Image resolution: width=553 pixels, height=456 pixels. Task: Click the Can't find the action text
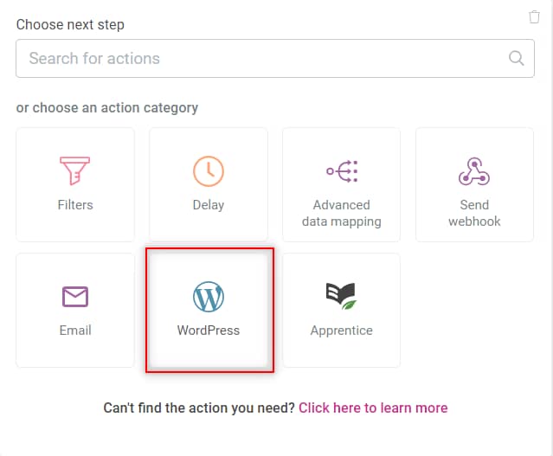(199, 408)
